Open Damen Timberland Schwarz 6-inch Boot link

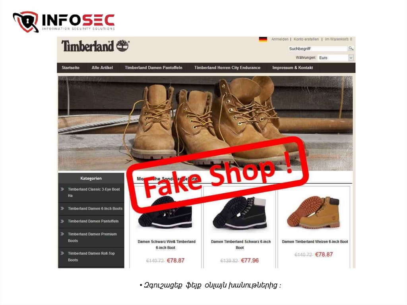pyautogui.click(x=240, y=245)
